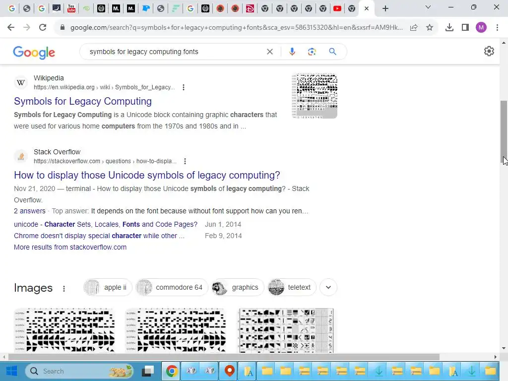508x381 pixels.
Task: Clear the search query with X icon
Action: pos(269,52)
